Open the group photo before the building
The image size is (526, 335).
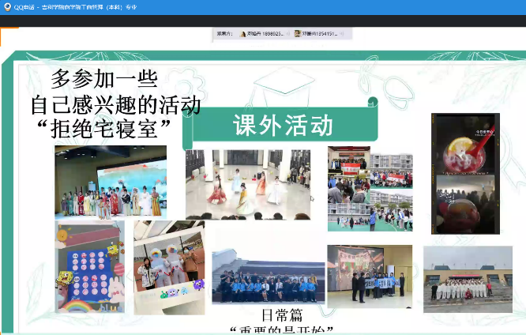tap(268, 277)
